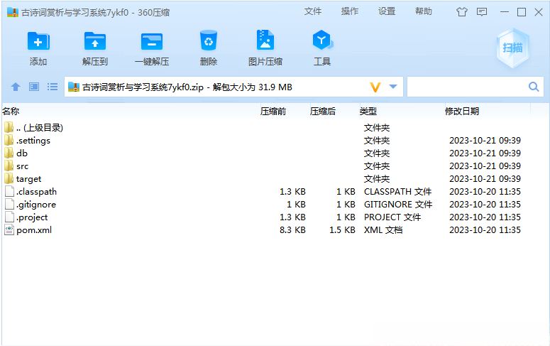
Task: Click the 8.3 KB size of pom.xml
Action: click(x=292, y=229)
